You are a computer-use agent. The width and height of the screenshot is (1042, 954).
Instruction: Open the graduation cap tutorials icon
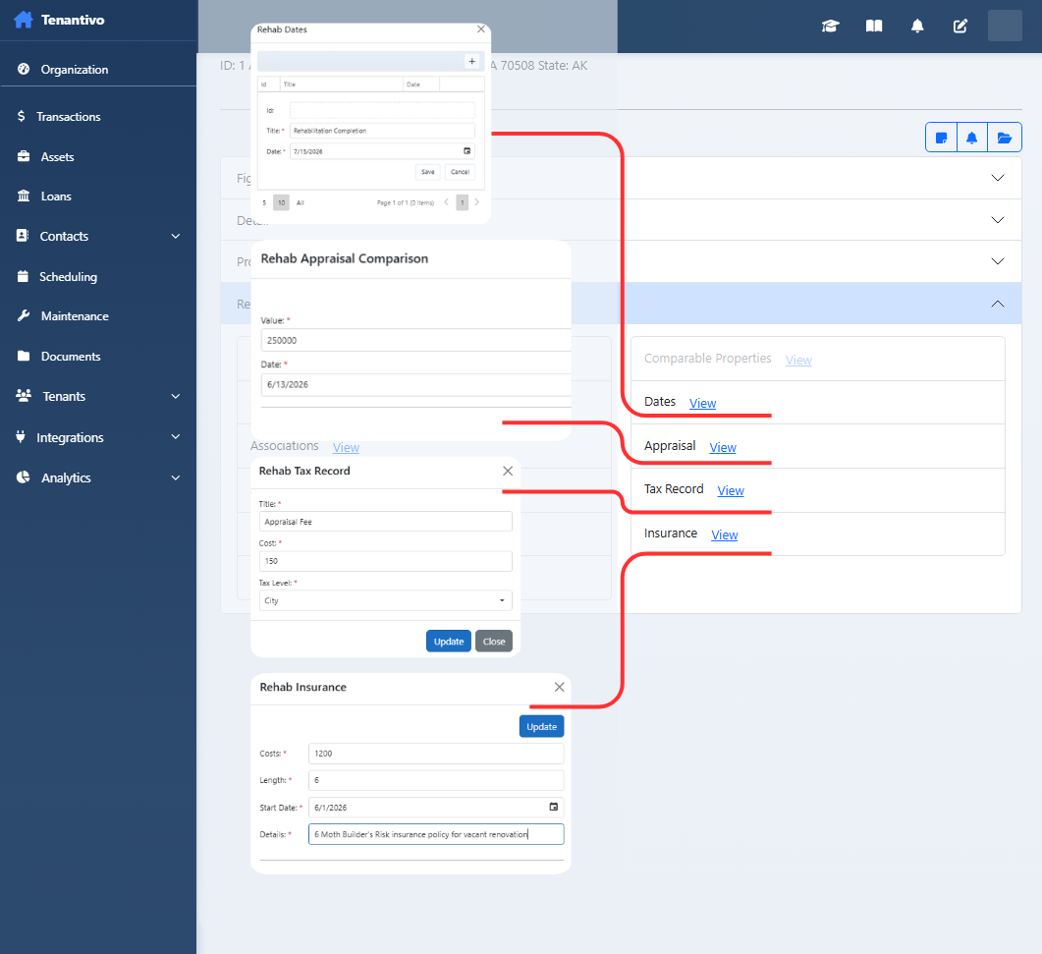(x=830, y=26)
